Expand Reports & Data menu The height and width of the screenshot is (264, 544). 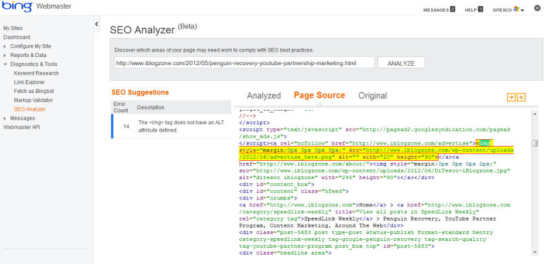(x=25, y=55)
